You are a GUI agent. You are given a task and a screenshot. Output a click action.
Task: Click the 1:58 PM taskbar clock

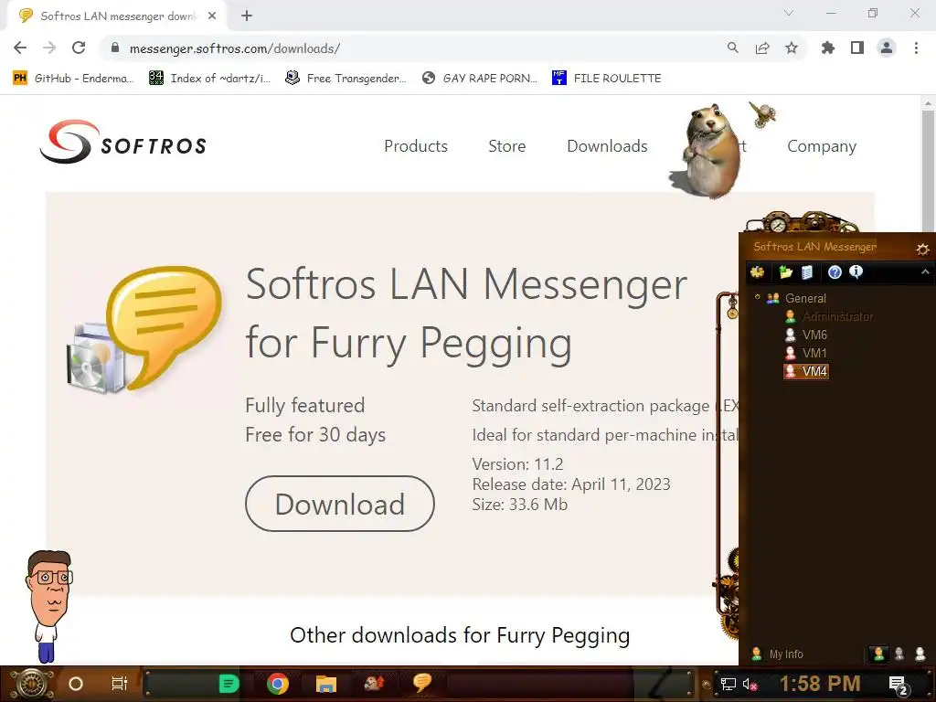tap(820, 684)
